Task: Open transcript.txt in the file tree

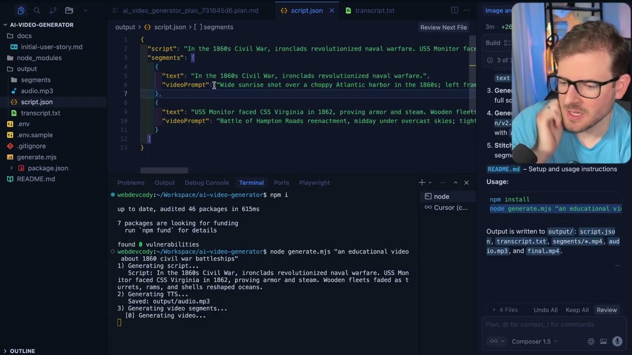Action: point(40,113)
